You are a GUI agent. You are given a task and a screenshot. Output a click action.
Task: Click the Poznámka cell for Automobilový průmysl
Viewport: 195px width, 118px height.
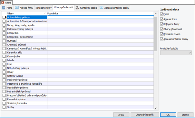click(100, 17)
